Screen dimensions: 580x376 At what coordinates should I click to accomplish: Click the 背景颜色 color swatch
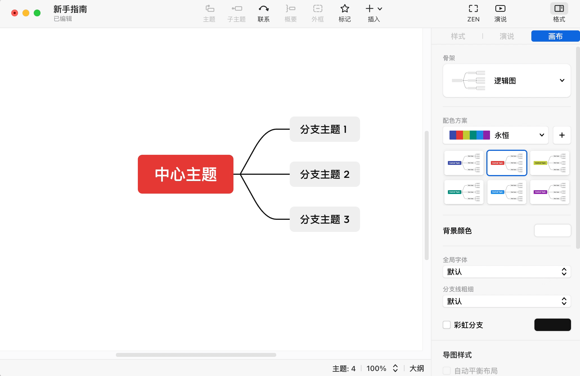[552, 230]
